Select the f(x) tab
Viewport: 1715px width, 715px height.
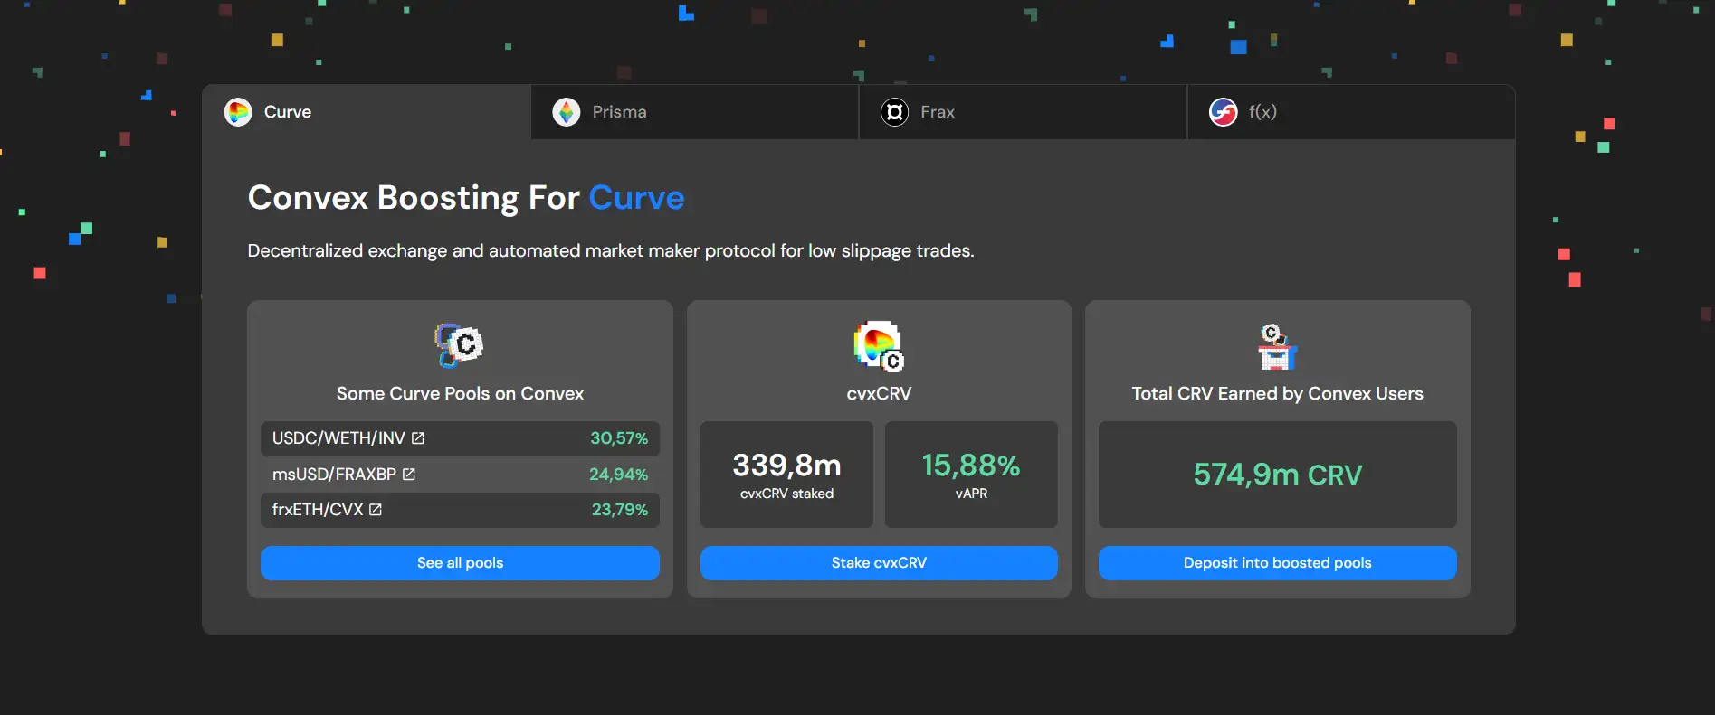[1350, 112]
